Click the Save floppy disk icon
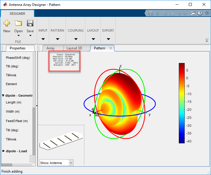211x175 pixels. [x=30, y=23]
